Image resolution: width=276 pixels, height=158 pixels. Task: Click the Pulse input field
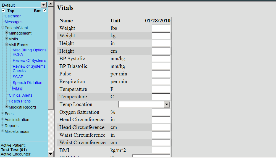tap(161, 74)
